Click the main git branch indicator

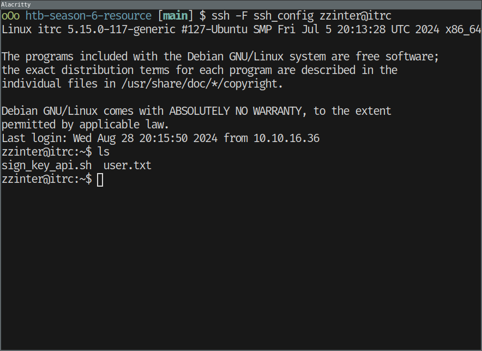pyautogui.click(x=174, y=16)
